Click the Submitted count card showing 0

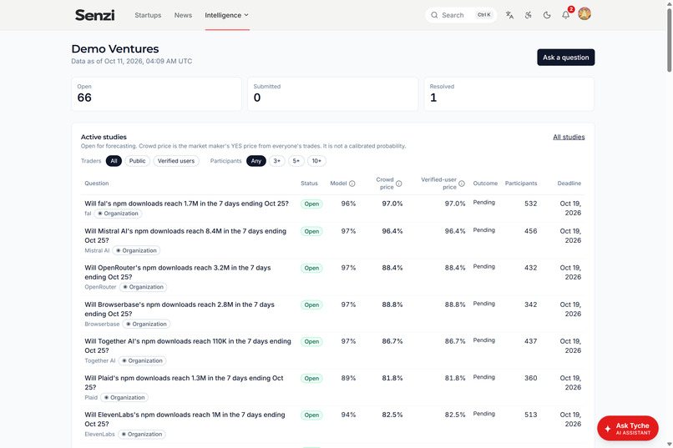tap(332, 94)
